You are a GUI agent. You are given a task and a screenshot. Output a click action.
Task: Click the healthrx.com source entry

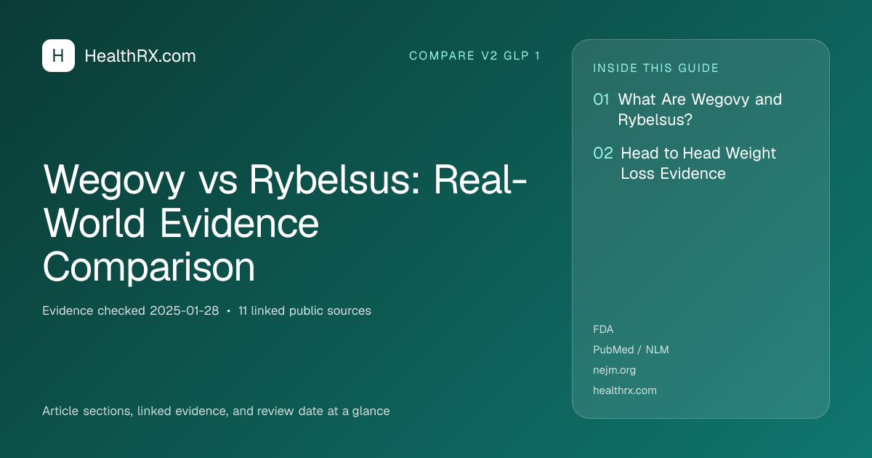(x=625, y=390)
